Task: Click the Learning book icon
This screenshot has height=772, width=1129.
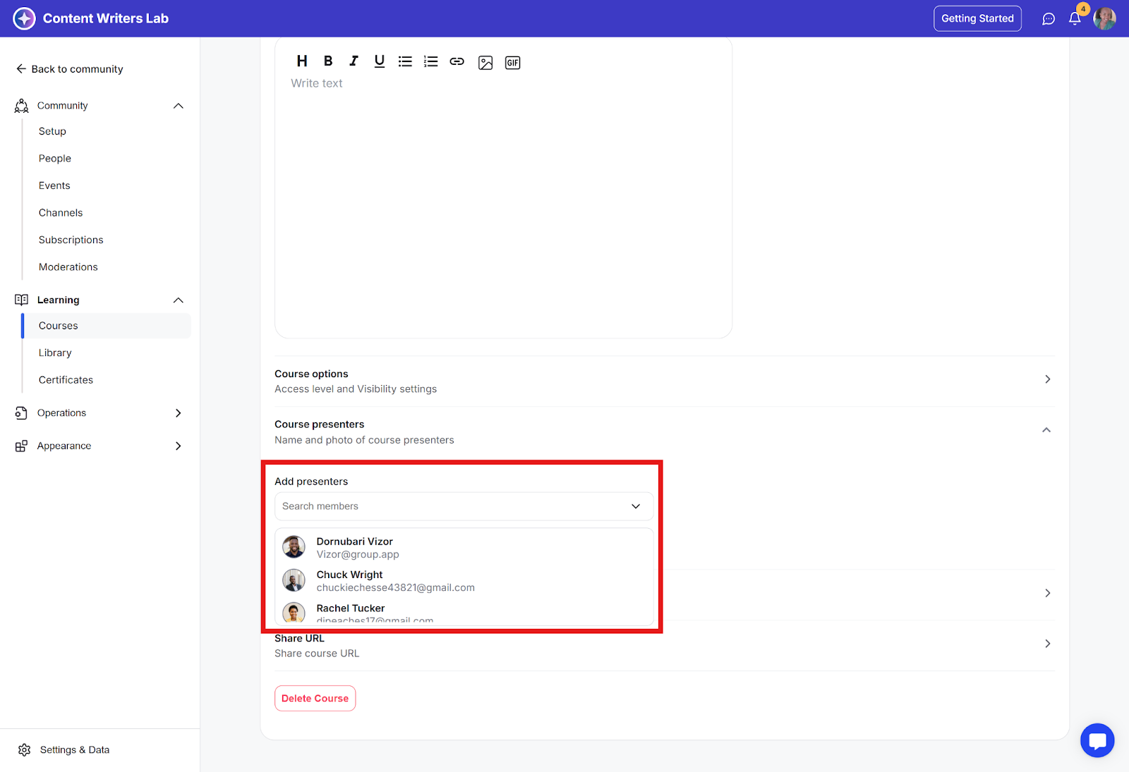Action: coord(22,300)
